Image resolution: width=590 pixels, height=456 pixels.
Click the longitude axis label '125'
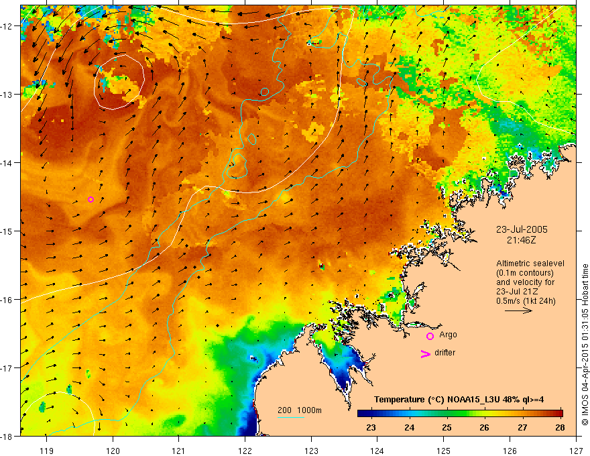[444, 451]
